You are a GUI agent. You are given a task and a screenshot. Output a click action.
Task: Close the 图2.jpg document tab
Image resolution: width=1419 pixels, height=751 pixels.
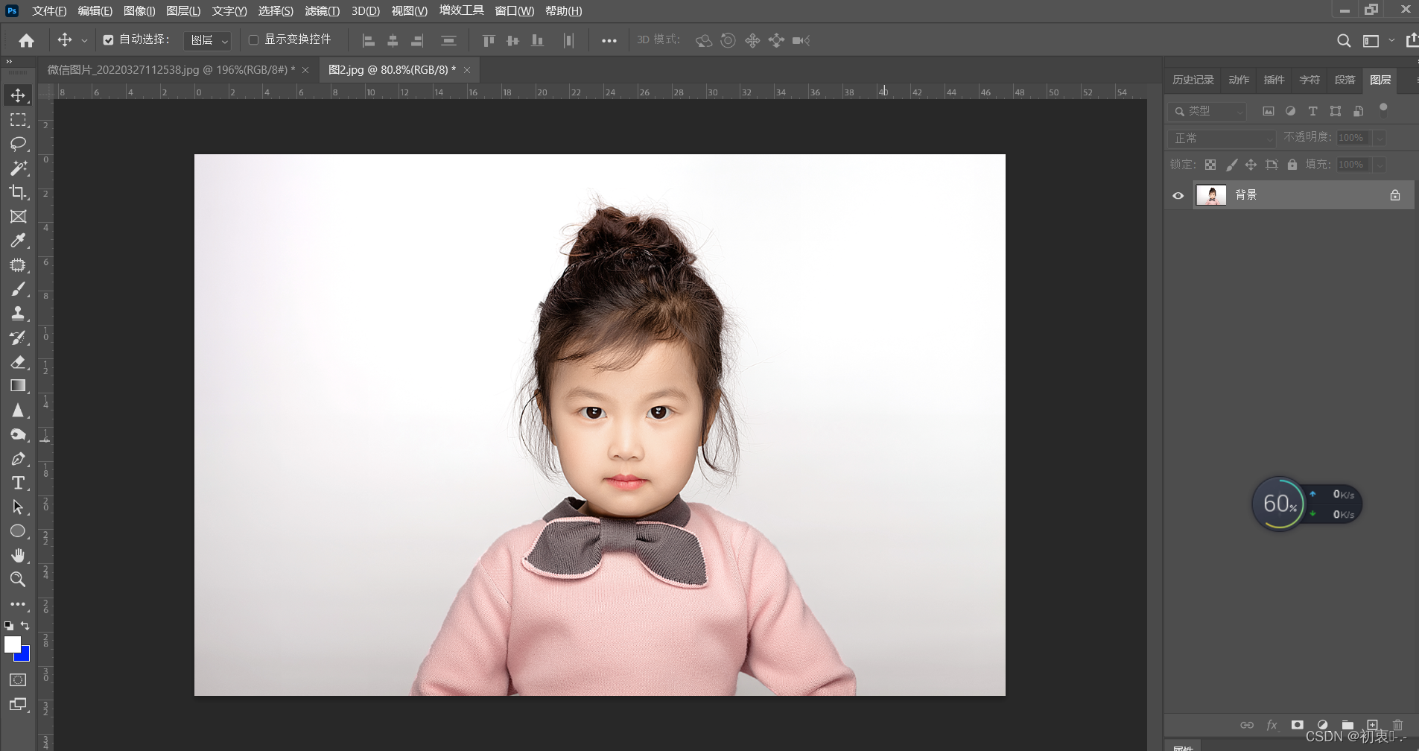467,70
